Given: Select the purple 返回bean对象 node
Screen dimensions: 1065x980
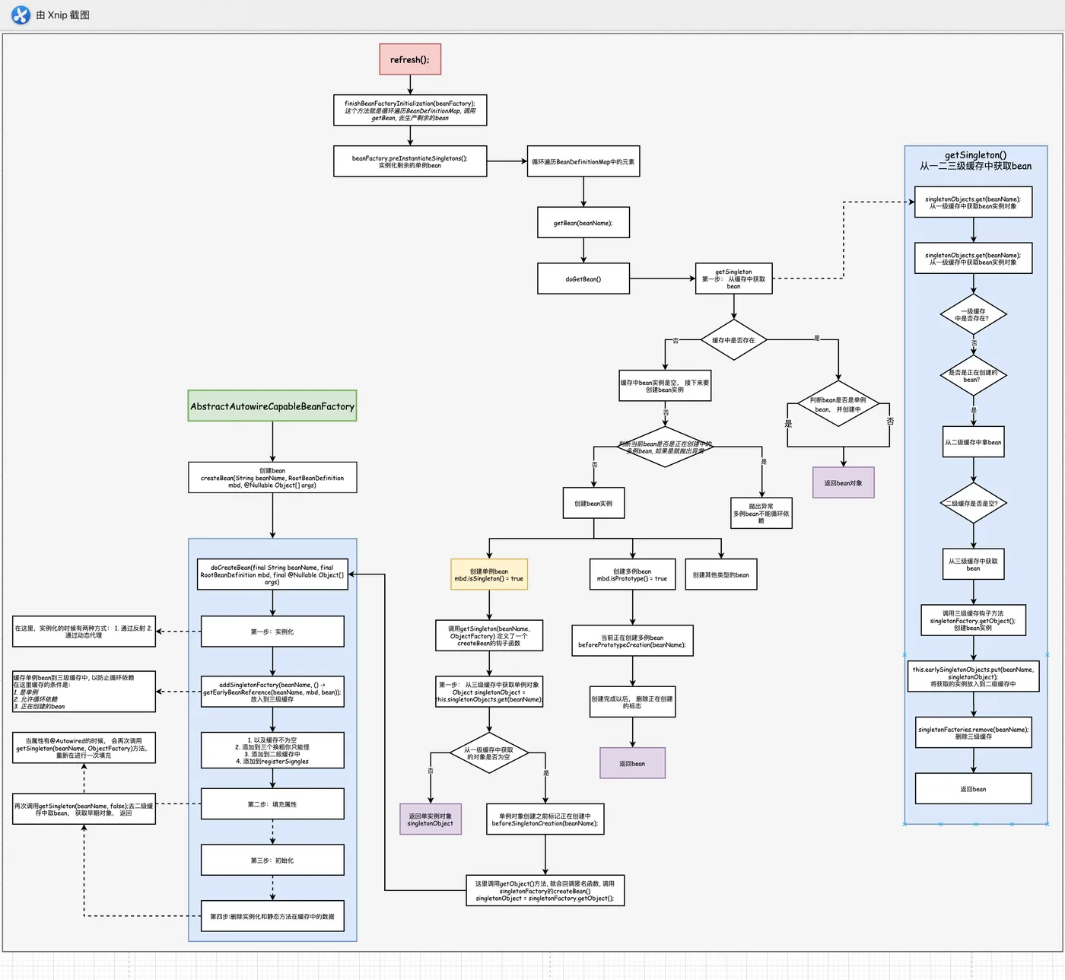Looking at the screenshot, I should click(844, 482).
